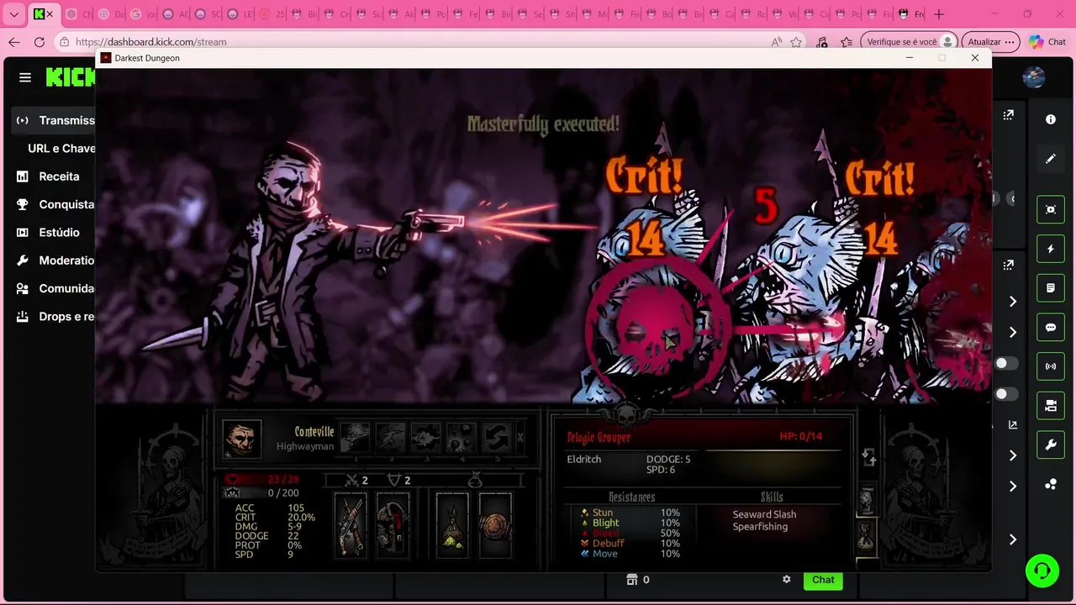The height and width of the screenshot is (605, 1076).
Task: Click the screen capture frame icon in right rail
Action: [x=1051, y=209]
